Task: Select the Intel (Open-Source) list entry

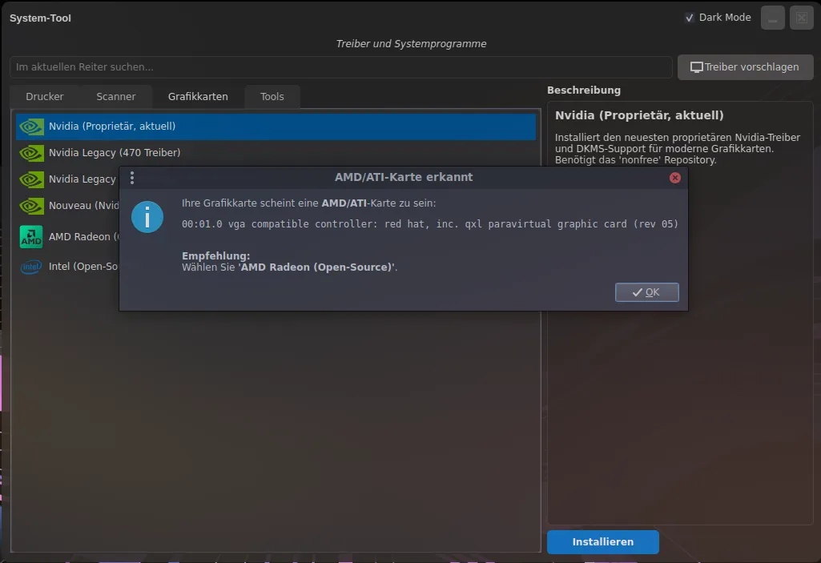Action: [x=68, y=267]
